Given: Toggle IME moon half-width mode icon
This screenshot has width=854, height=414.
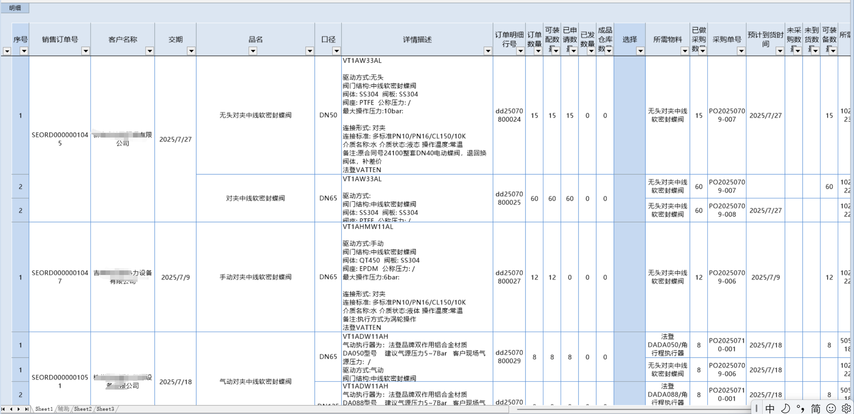Looking at the screenshot, I should (x=785, y=408).
